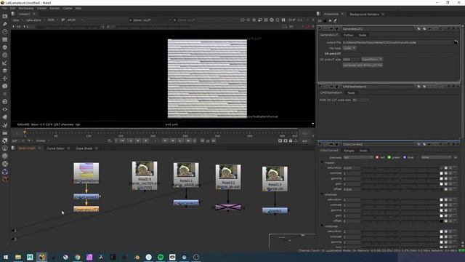465x262 pixels.
Task: Adjust the master offset slider
Action: tap(400, 189)
